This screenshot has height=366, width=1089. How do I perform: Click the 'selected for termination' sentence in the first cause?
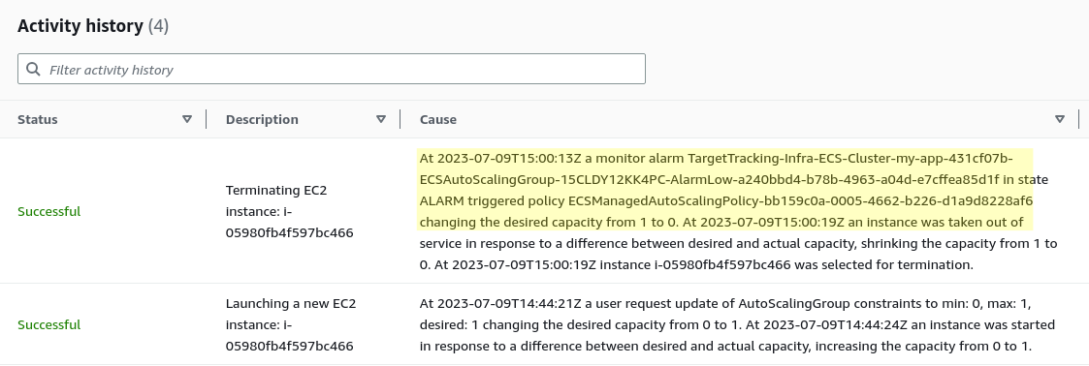pos(704,264)
